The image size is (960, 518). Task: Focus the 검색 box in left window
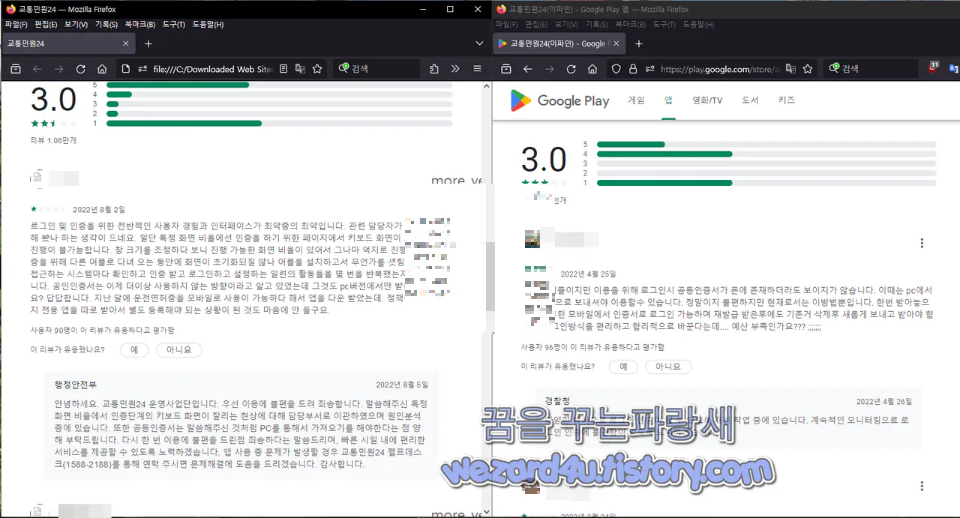(376, 69)
